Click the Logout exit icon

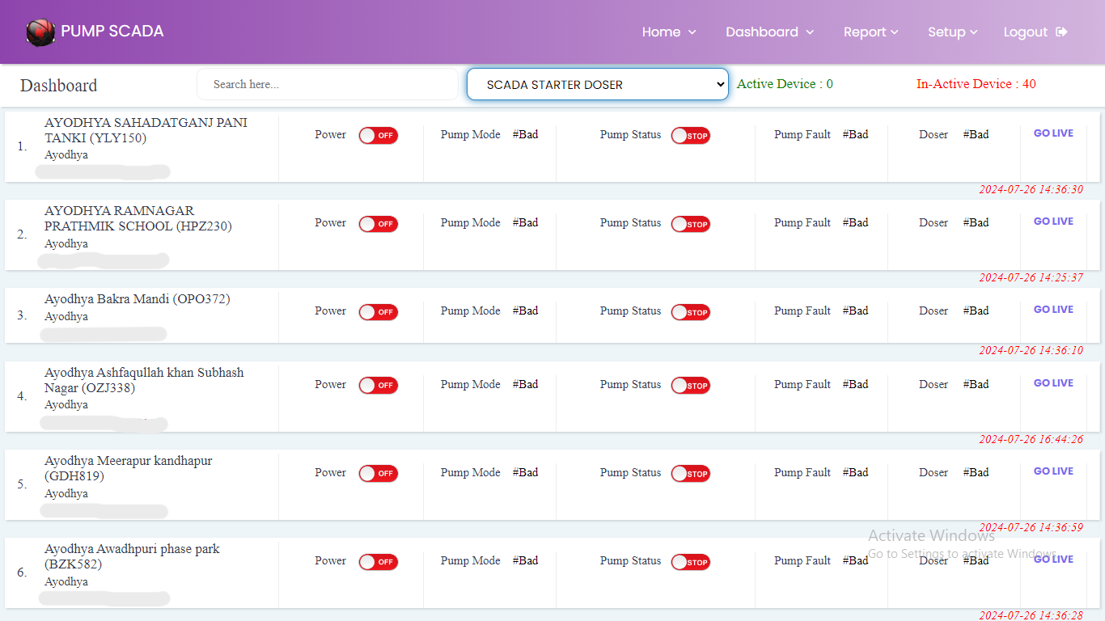[1062, 32]
